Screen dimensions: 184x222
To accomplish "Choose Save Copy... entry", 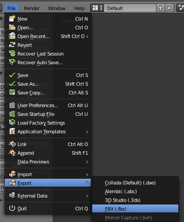I will tap(48, 93).
